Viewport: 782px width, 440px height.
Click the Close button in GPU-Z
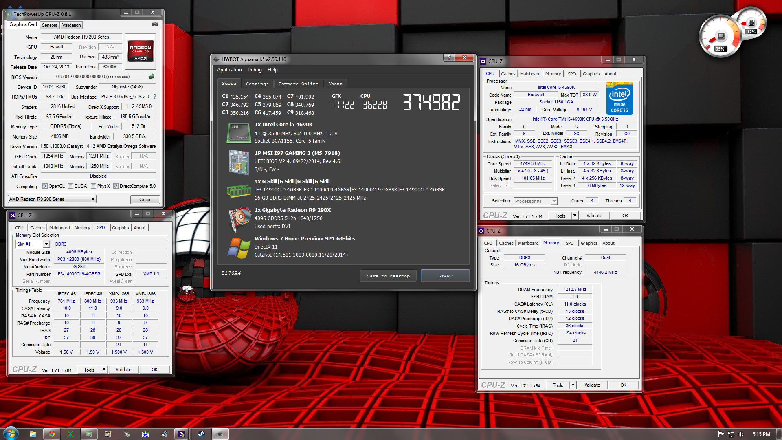(x=145, y=200)
